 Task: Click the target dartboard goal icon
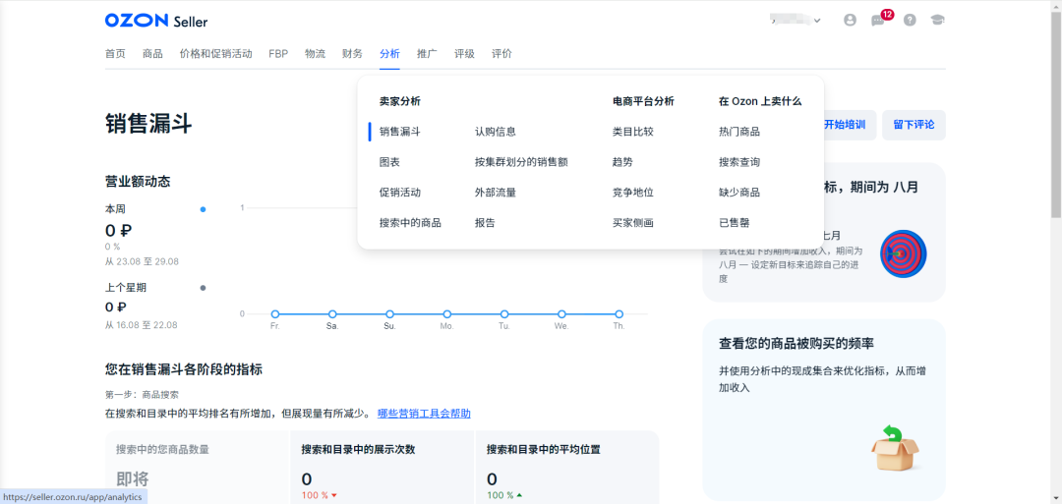click(904, 253)
